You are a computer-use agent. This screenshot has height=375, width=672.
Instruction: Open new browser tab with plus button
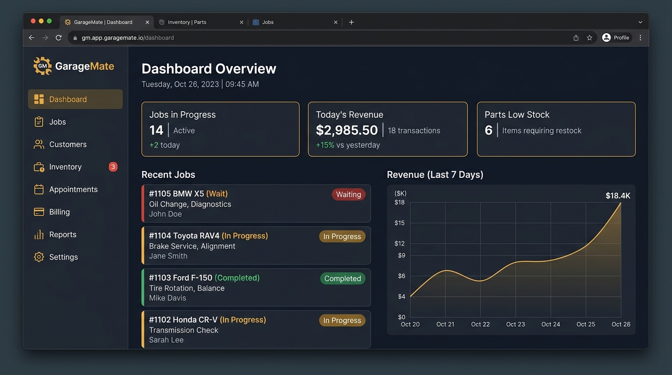click(x=351, y=22)
